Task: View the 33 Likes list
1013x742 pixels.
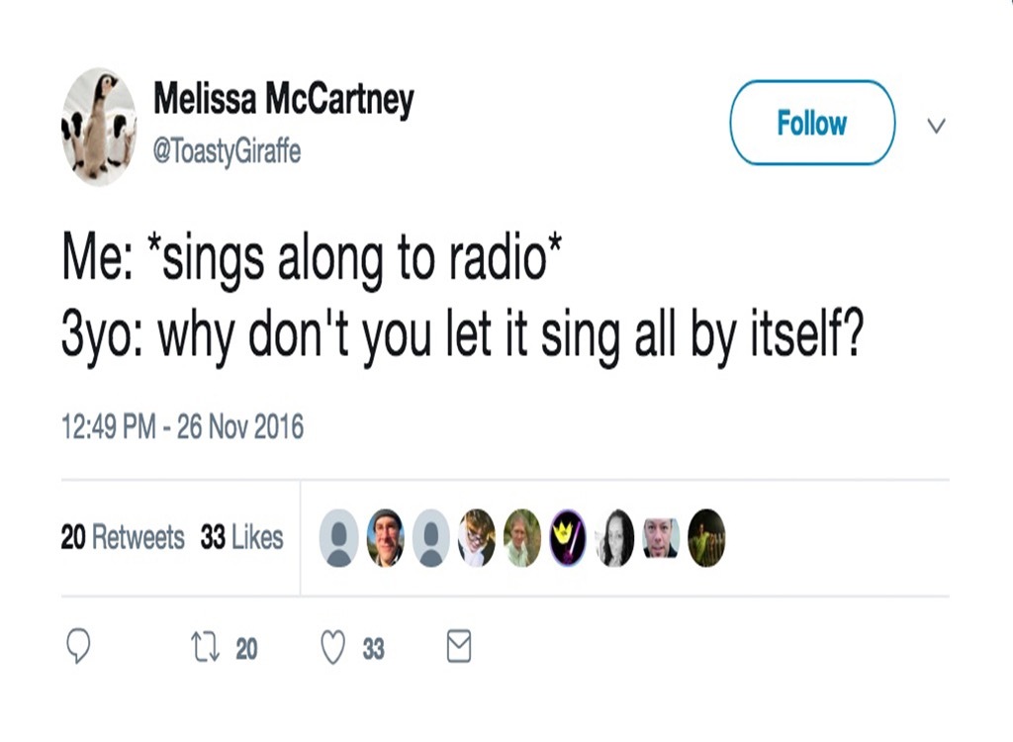Action: (x=242, y=537)
